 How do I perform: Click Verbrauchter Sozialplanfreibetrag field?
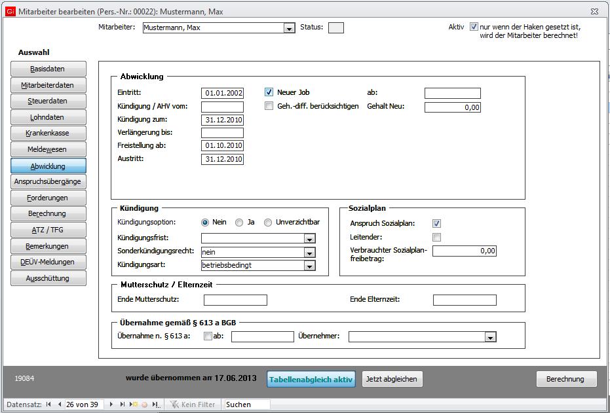(x=465, y=251)
